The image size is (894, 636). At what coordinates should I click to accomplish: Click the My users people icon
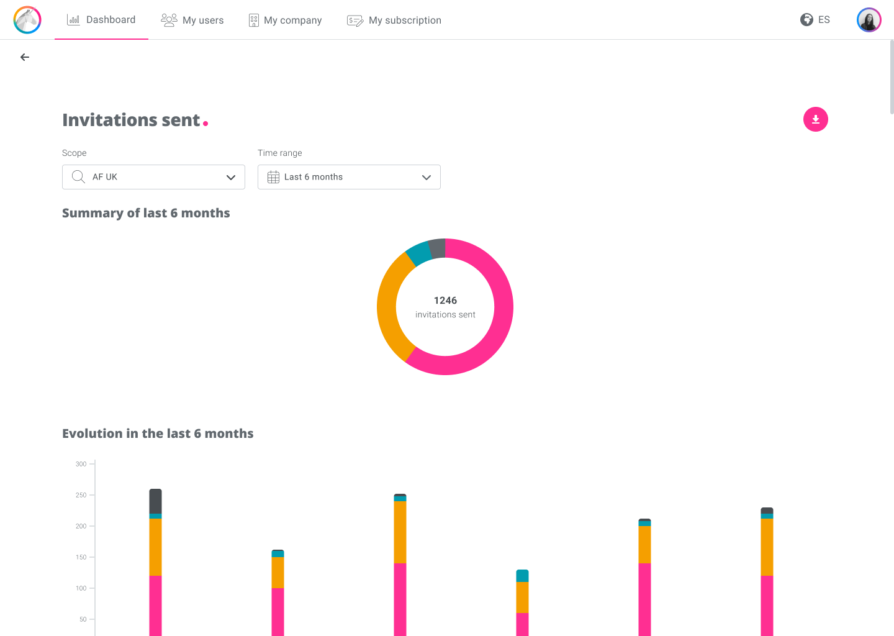[x=169, y=20]
